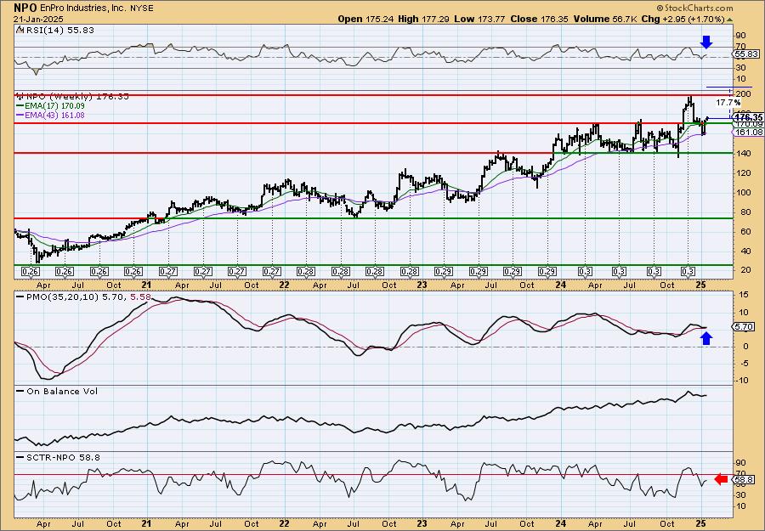Open the StockCharts.com copyright link
Screen dimensions: 765x531
(694, 8)
